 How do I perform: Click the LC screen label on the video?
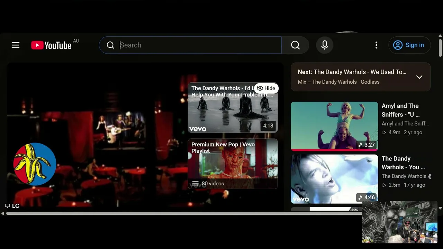16,206
